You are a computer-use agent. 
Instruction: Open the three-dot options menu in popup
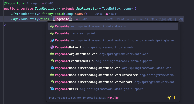click(174, 98)
